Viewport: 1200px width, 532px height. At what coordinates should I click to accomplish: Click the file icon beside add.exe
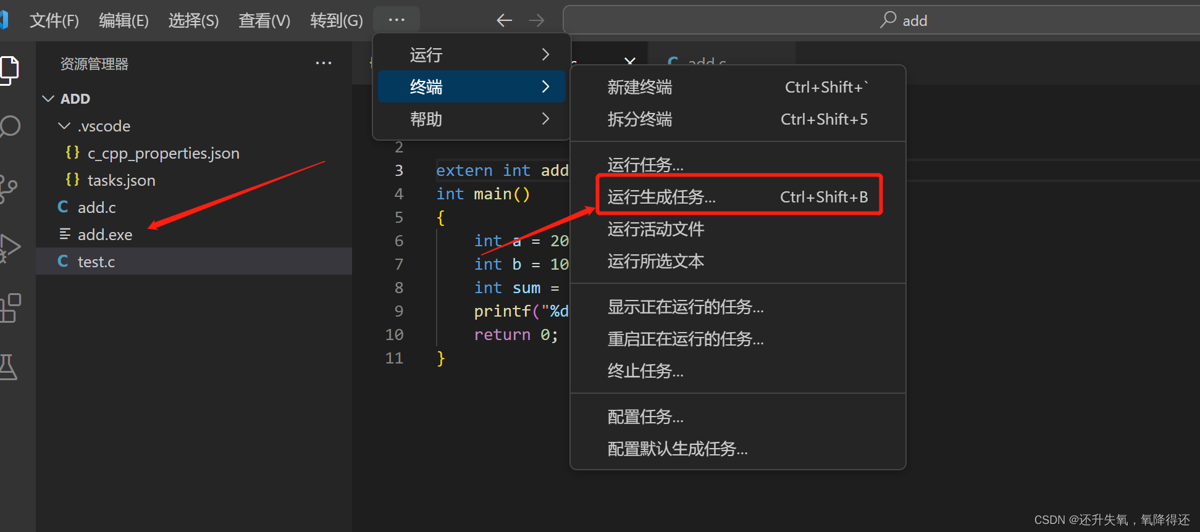pyautogui.click(x=65, y=234)
